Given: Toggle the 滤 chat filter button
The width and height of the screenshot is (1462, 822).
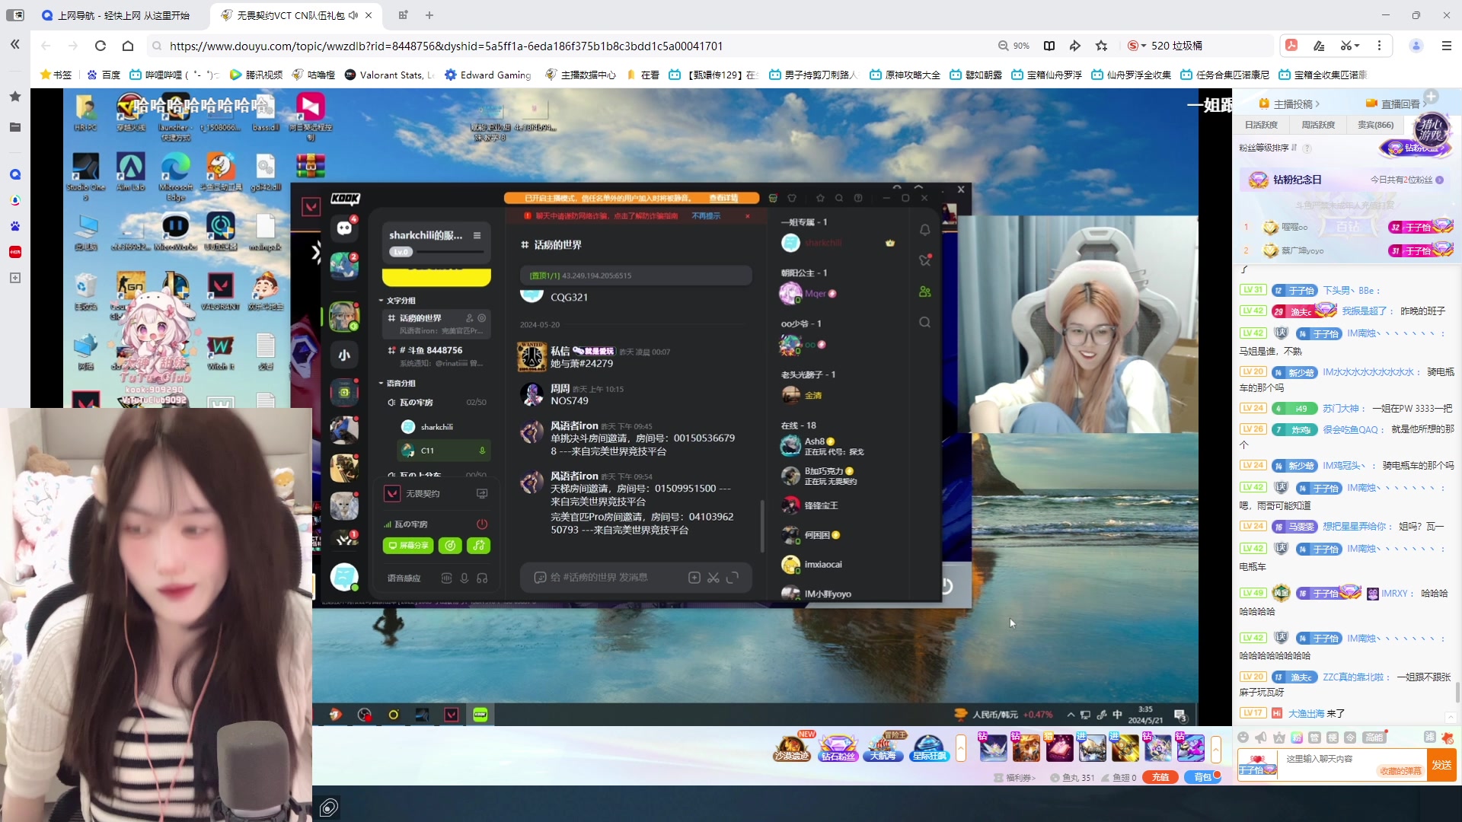Looking at the screenshot, I should click(1429, 737).
